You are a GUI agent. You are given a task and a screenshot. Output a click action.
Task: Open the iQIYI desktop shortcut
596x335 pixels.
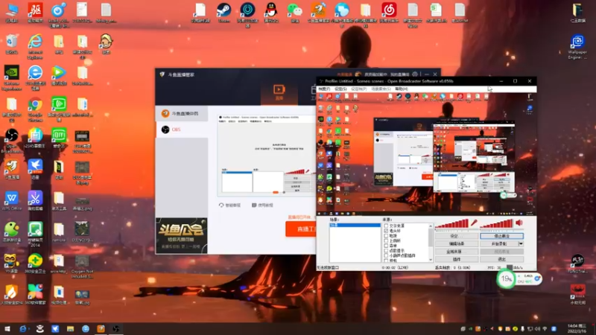[x=59, y=135]
